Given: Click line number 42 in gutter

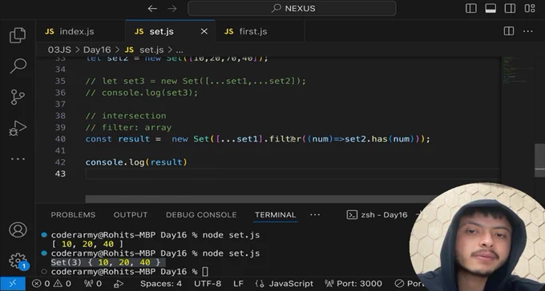Looking at the screenshot, I should (x=60, y=162).
